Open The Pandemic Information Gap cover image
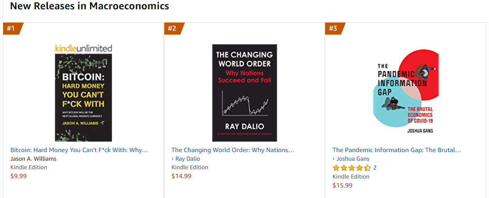489x198 pixels. click(405, 93)
